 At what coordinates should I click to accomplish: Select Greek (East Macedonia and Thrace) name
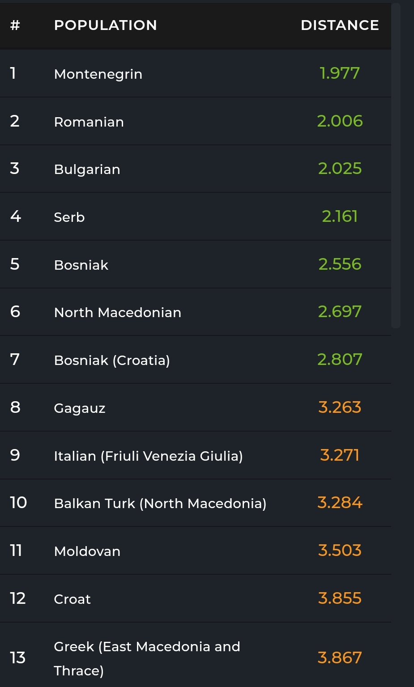[147, 658]
